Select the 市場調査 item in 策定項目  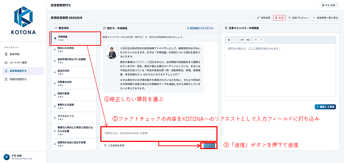[x=73, y=38]
